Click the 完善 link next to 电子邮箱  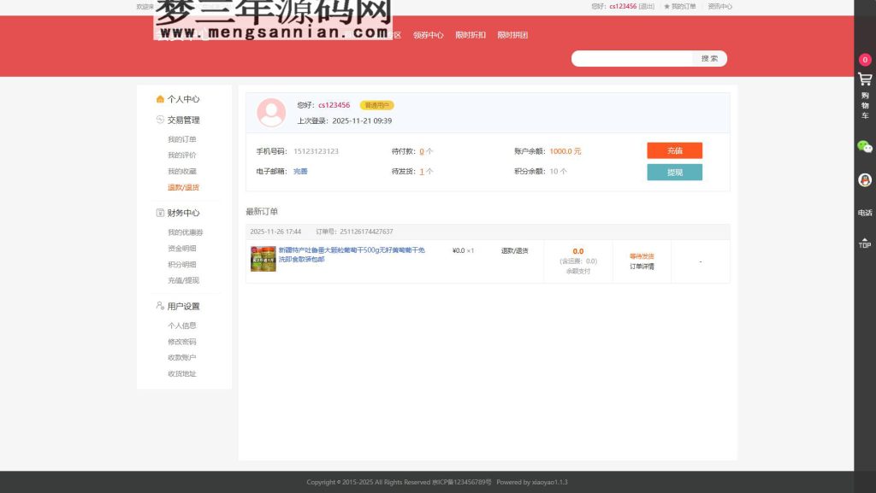(299, 170)
